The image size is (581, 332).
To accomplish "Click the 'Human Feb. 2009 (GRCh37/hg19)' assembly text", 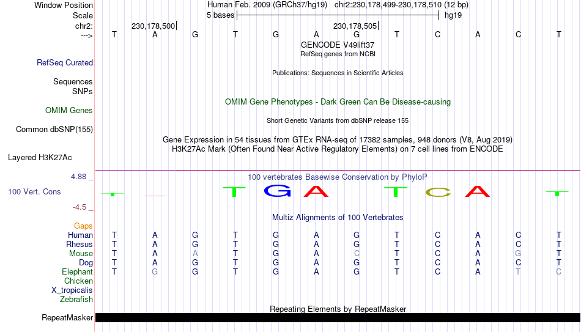I will [x=267, y=5].
